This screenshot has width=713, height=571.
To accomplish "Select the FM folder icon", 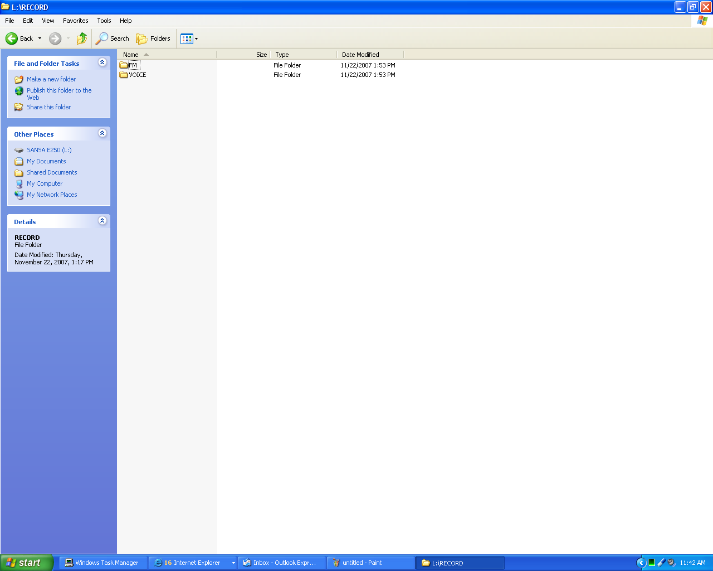I will tap(124, 65).
